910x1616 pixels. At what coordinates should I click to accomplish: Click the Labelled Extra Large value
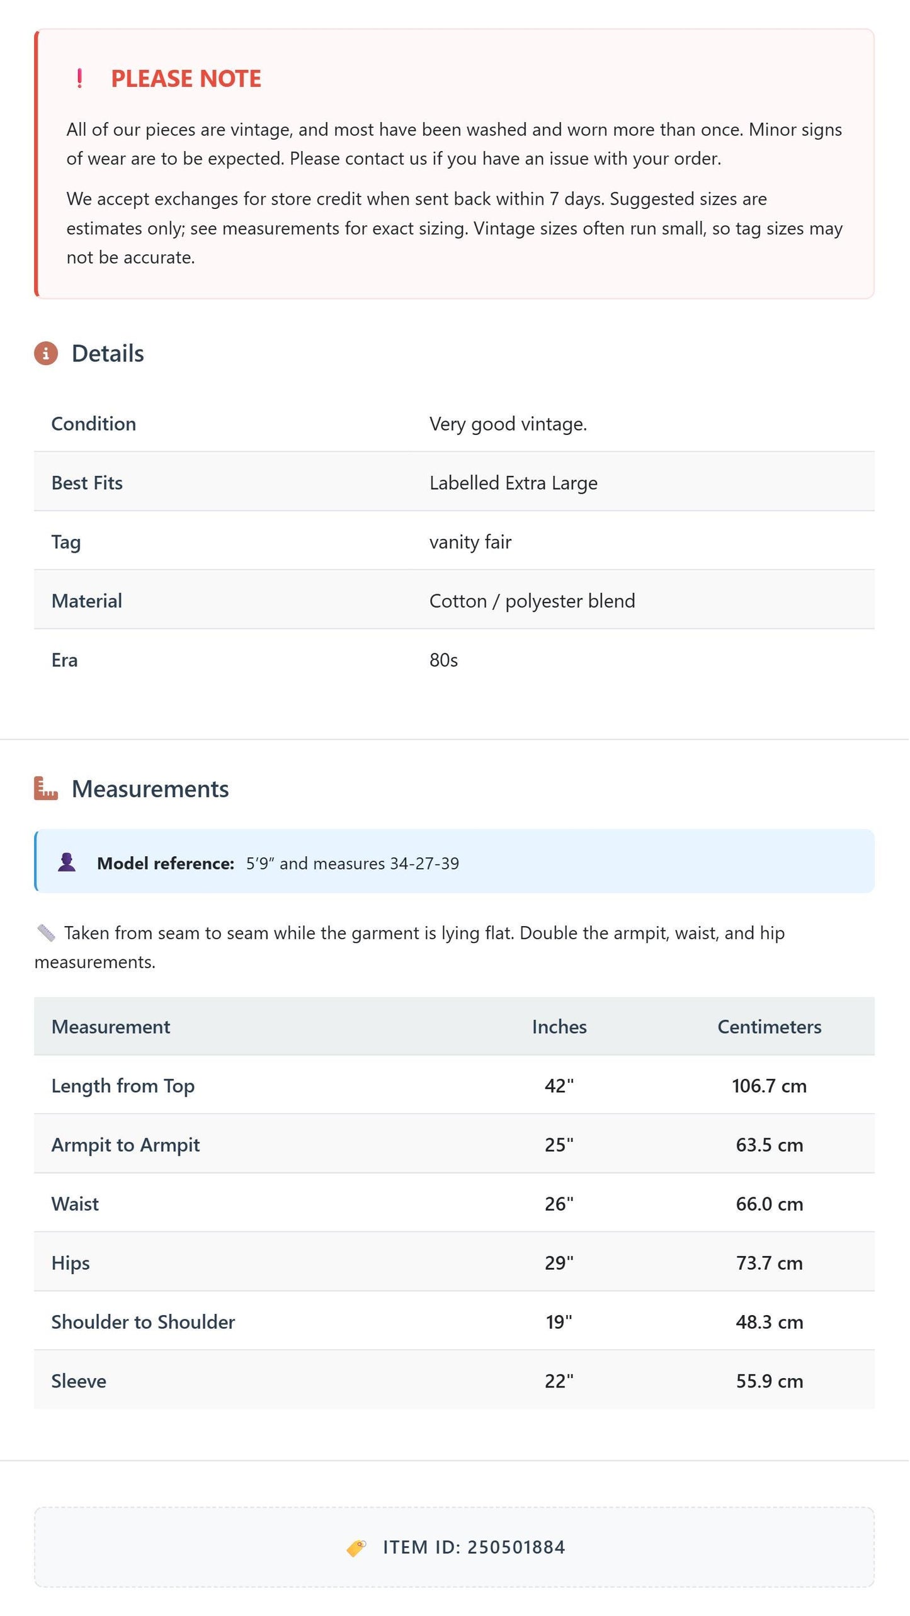pos(513,483)
